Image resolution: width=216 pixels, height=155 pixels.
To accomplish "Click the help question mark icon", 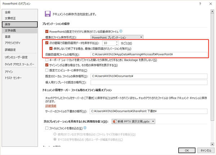I will [200, 4].
